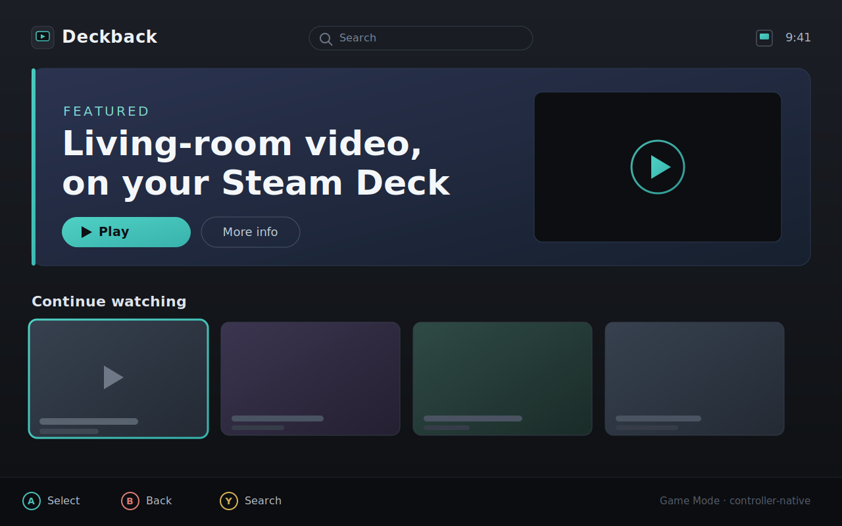This screenshot has height=526, width=842.
Task: Focus the Search input field
Action: pos(421,38)
